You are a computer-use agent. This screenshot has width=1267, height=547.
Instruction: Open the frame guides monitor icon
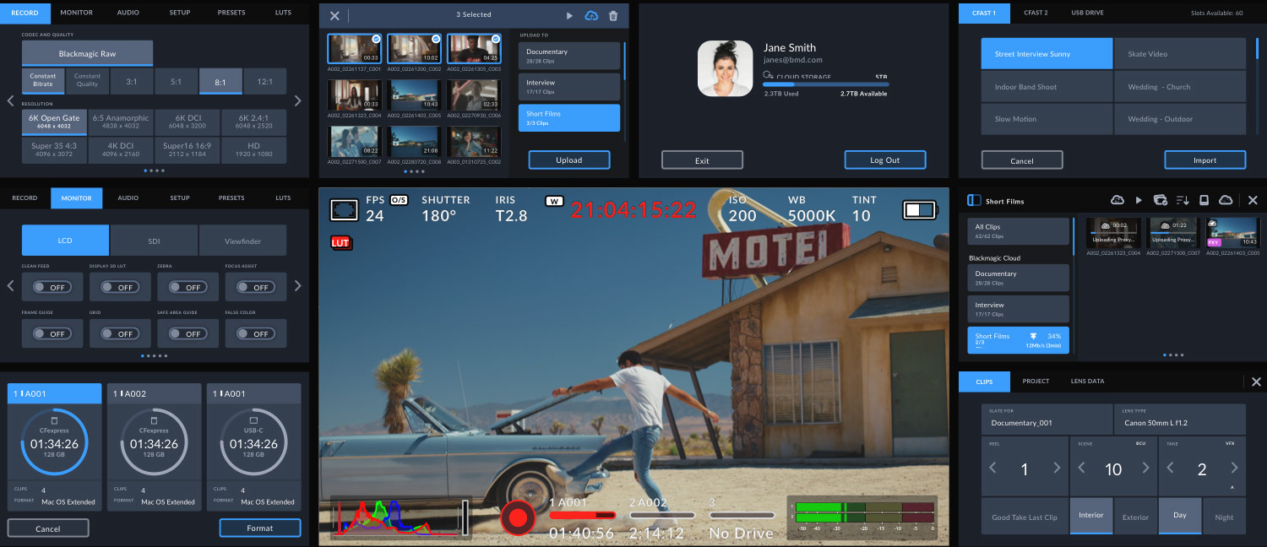[343, 209]
